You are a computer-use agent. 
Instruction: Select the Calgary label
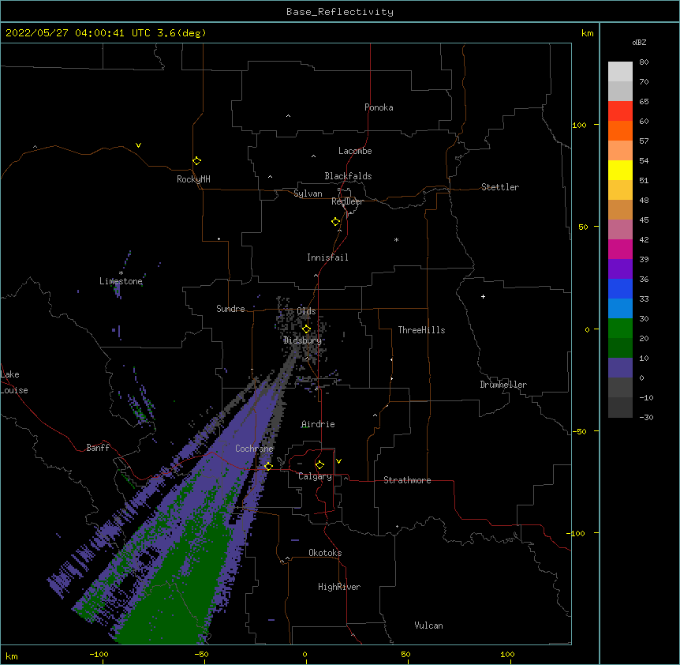pyautogui.click(x=315, y=476)
